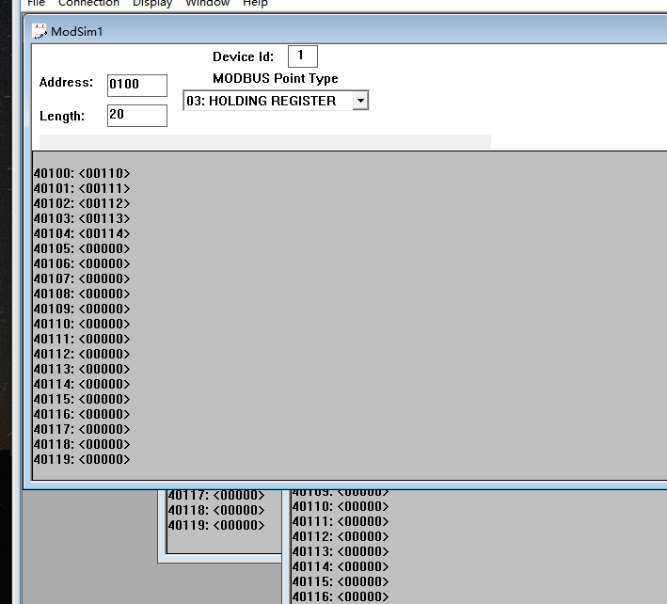Click the Length input field
The image size is (667, 604).
click(x=137, y=116)
